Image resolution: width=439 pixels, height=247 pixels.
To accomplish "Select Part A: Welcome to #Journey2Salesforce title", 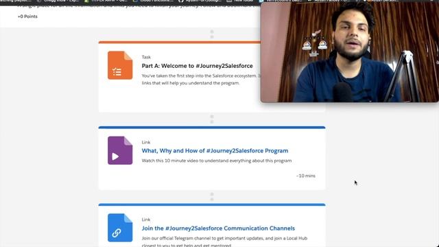I will [x=197, y=66].
